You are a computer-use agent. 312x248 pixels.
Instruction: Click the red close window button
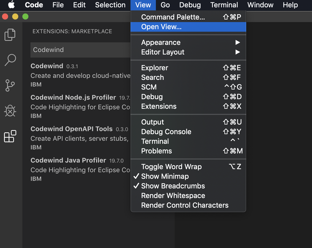click(x=5, y=17)
